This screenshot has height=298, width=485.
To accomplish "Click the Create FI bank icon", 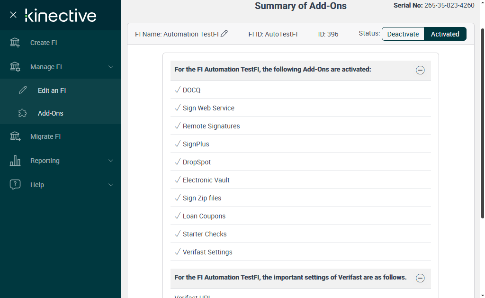I will [x=15, y=43].
